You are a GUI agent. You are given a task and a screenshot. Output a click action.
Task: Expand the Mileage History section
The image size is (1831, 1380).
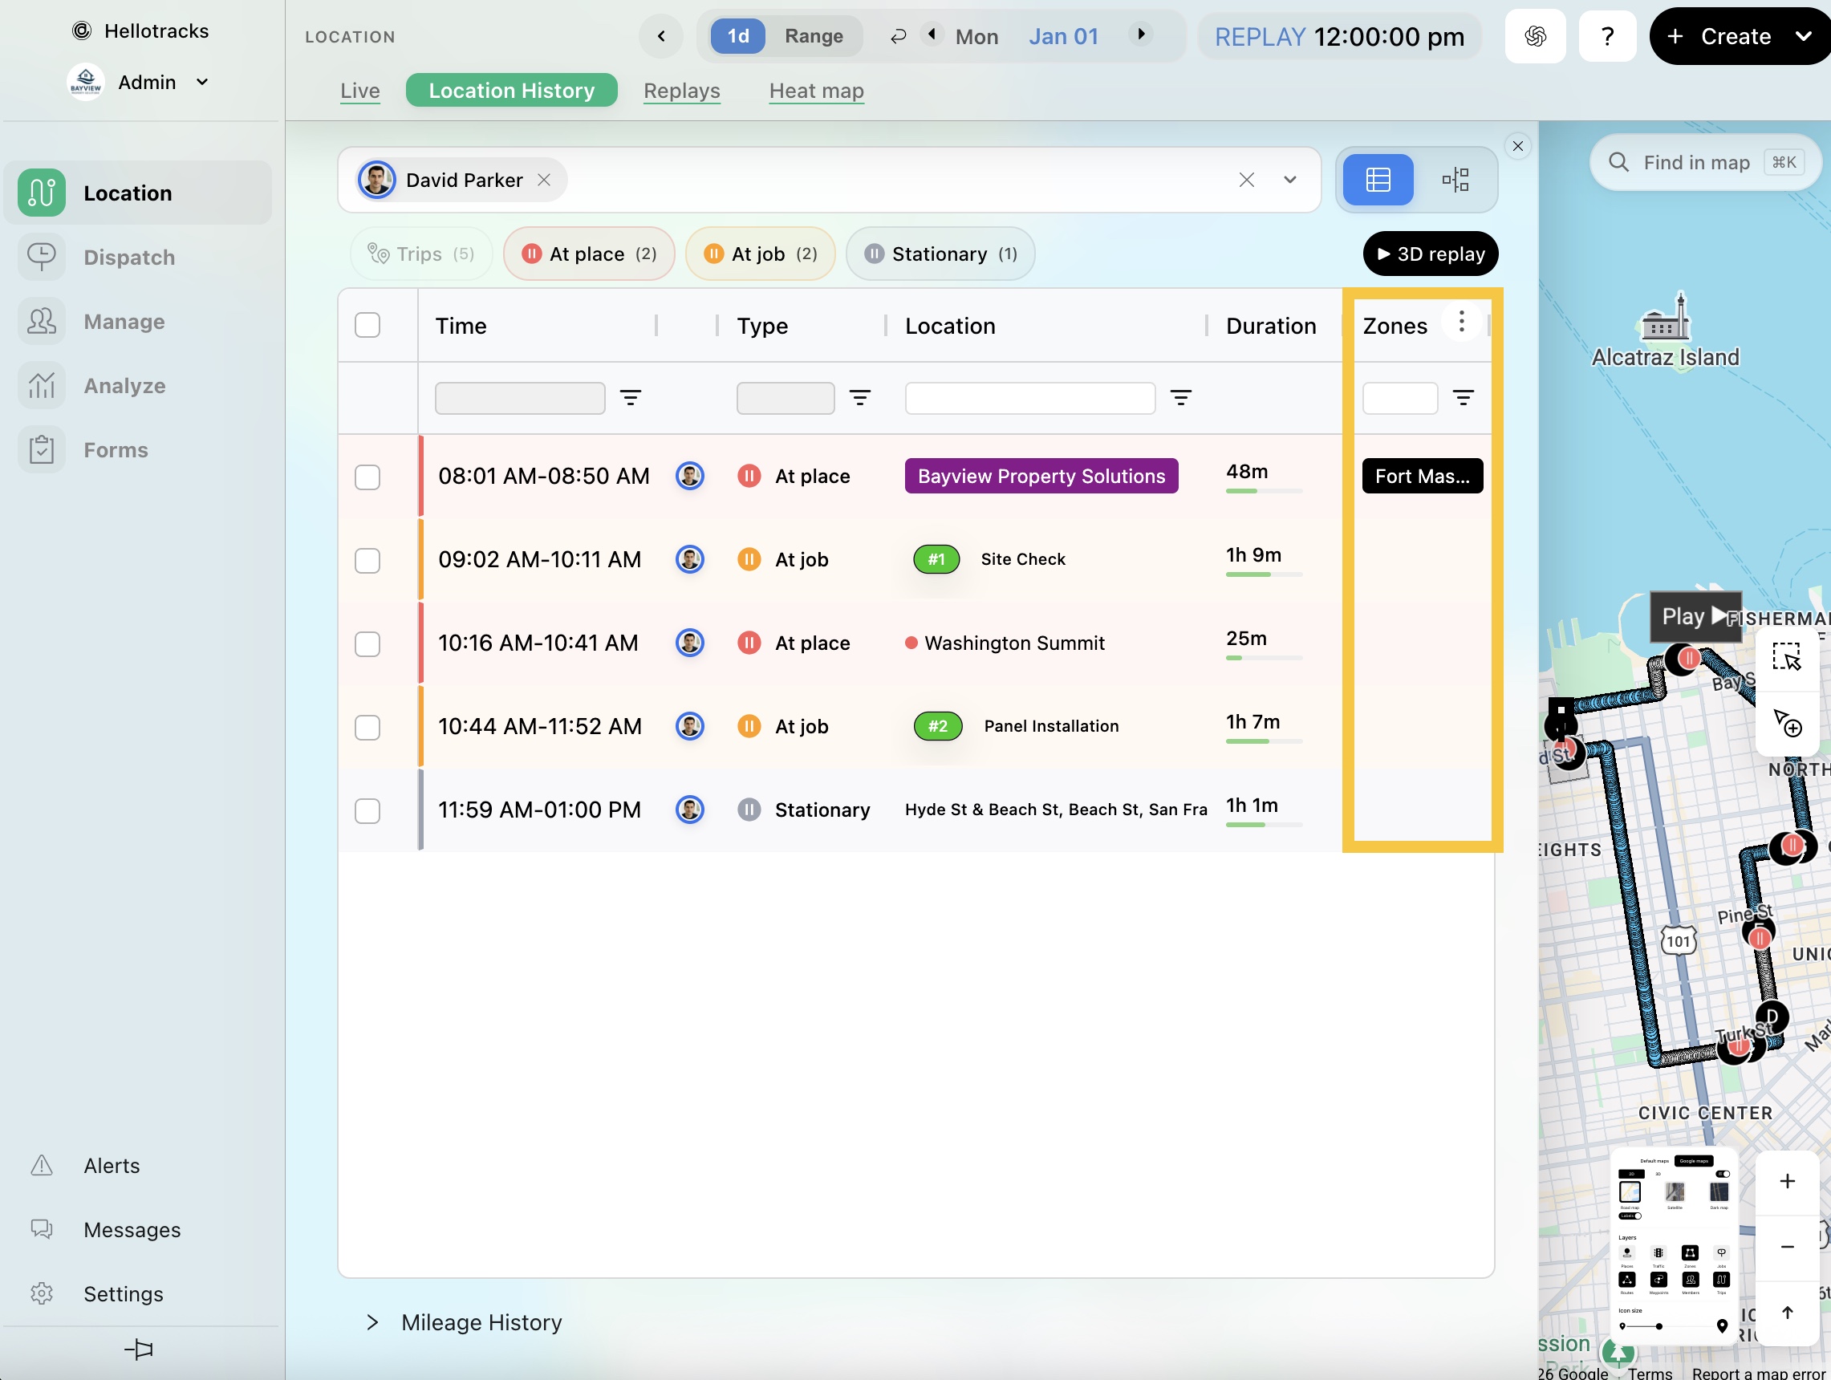[465, 1322]
